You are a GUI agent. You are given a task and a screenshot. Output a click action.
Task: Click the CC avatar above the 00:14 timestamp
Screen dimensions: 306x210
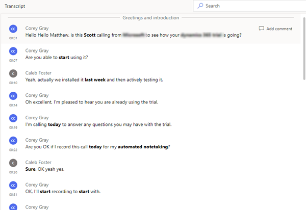pos(13,96)
